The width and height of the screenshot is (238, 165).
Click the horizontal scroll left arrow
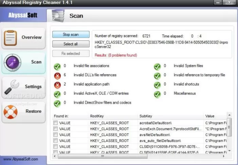[55, 156]
